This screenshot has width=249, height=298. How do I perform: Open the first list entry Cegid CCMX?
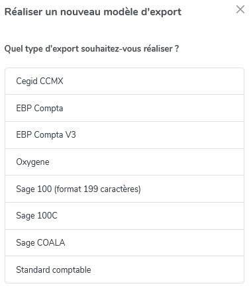124,81
